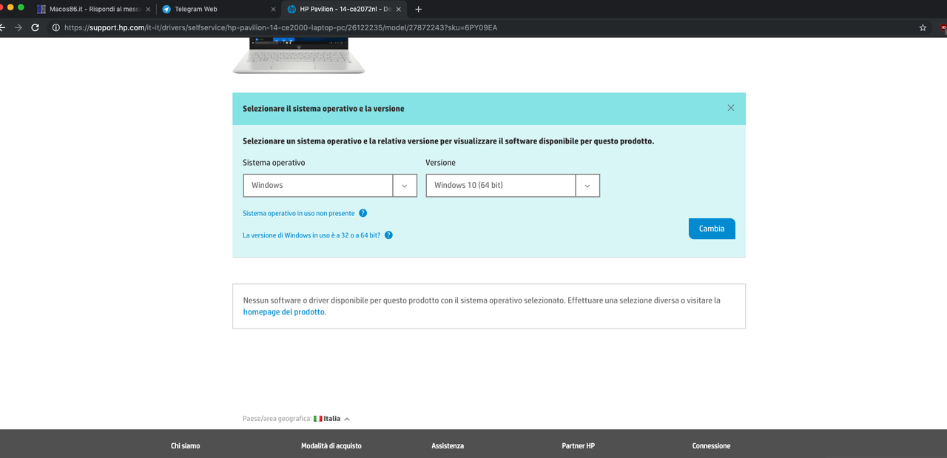Screen dimensions: 947x458
Task: Switch to the Macos86.it tab
Action: 94,9
